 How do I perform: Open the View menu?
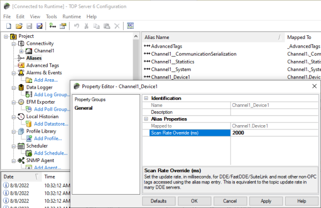[x=35, y=17]
